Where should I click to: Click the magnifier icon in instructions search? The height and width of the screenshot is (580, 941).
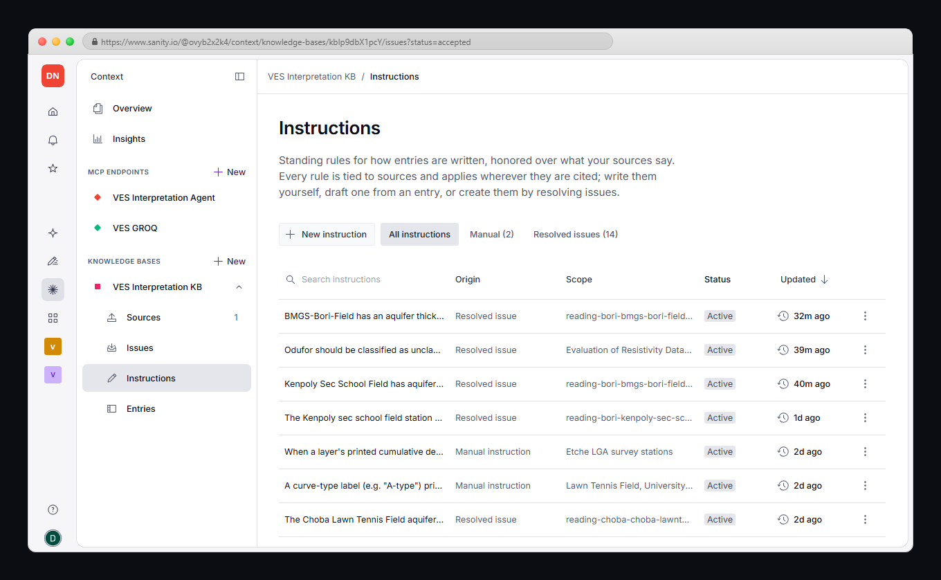click(291, 280)
